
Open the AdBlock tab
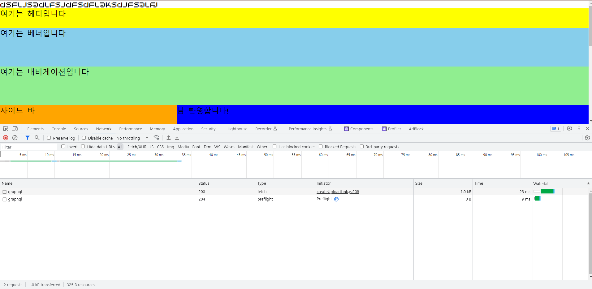click(x=416, y=129)
